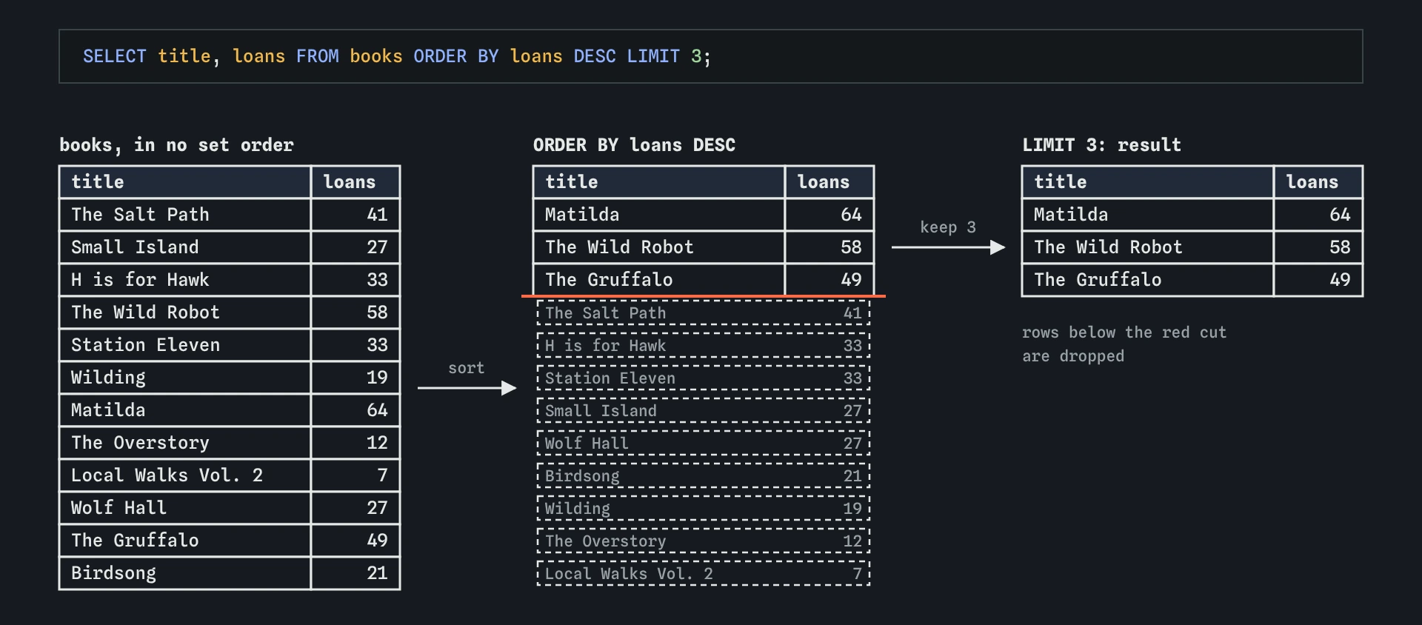The height and width of the screenshot is (625, 1422).
Task: Select the Birdsong row in unsorted table
Action: coord(230,573)
